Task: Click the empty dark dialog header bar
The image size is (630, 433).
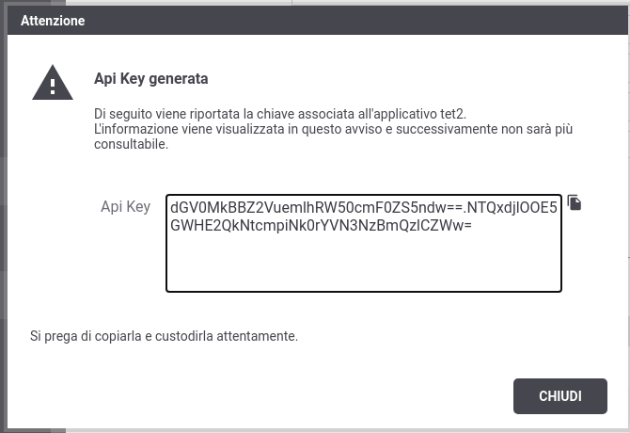Action: (354, 21)
